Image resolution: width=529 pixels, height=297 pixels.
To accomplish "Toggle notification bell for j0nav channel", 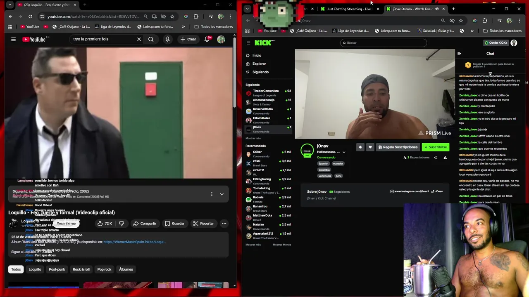I will [x=360, y=147].
